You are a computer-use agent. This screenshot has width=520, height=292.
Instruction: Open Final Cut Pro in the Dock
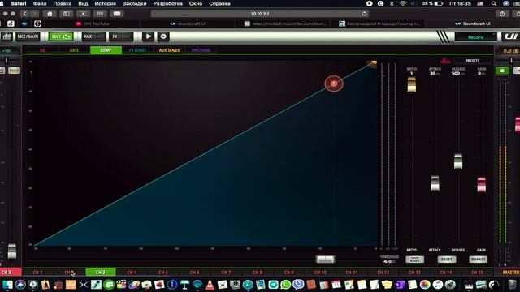121,285
